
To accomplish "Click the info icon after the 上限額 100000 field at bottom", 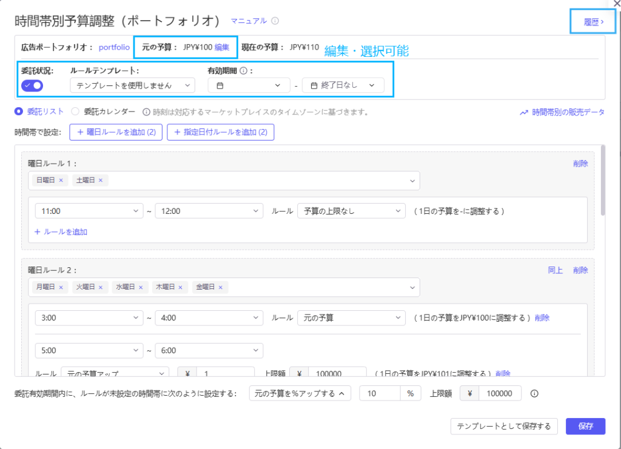I will point(534,394).
